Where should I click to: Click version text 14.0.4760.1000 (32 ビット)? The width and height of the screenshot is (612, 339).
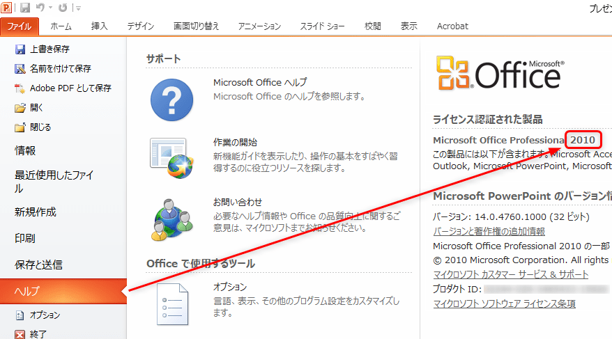click(x=532, y=217)
